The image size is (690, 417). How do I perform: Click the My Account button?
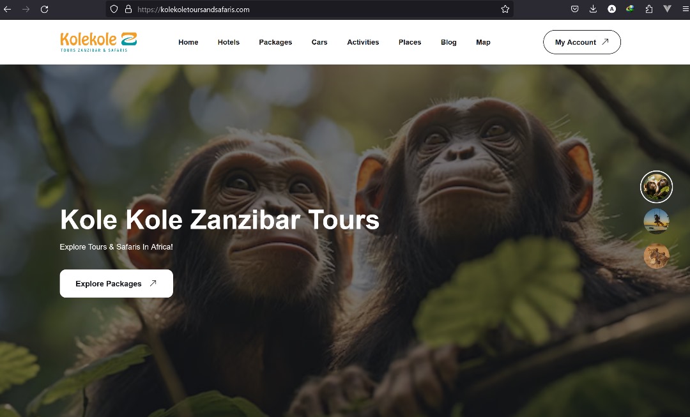[x=582, y=42]
